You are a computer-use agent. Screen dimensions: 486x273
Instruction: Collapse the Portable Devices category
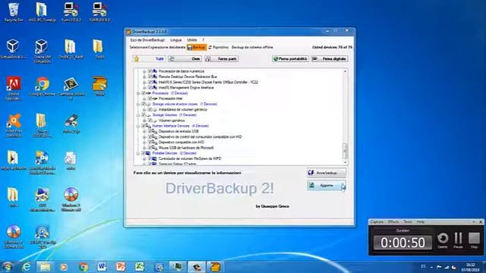click(x=138, y=153)
